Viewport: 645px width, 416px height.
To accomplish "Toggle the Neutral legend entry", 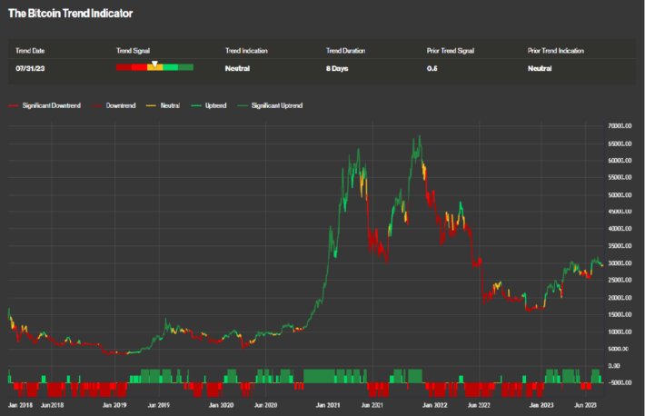I will [x=163, y=105].
